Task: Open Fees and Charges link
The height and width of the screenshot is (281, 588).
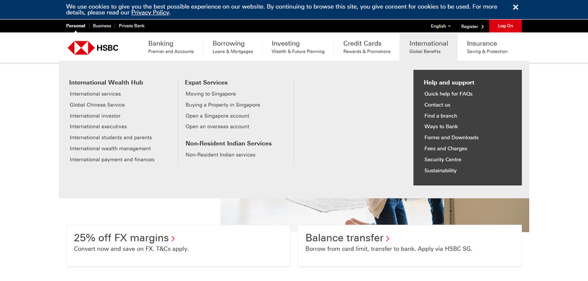Action: coord(446,149)
